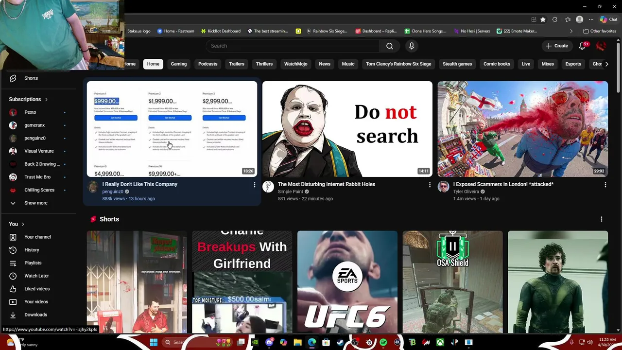The height and width of the screenshot is (350, 622).
Task: Open Simple Paint channel avatar beside video
Action: click(268, 187)
